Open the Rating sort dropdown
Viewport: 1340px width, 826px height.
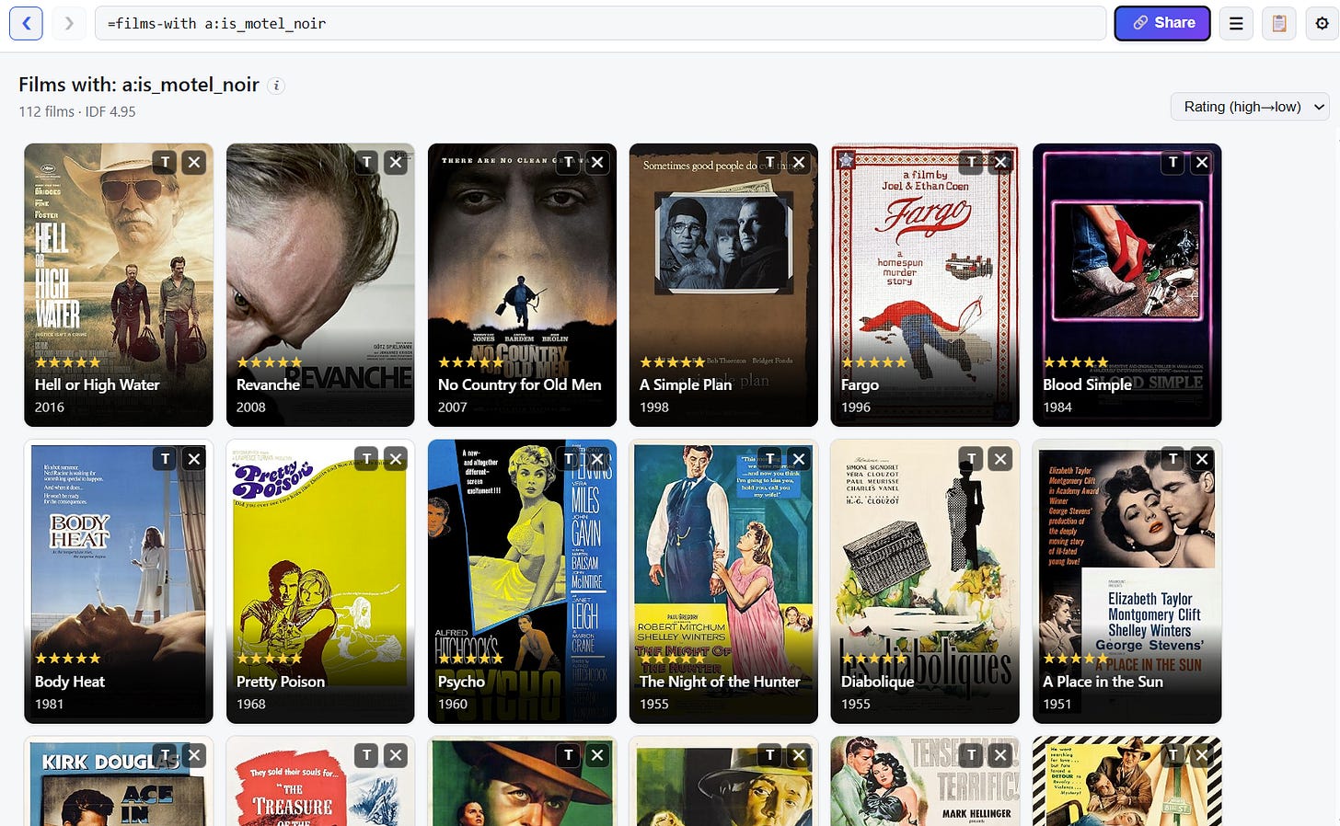[x=1250, y=107]
